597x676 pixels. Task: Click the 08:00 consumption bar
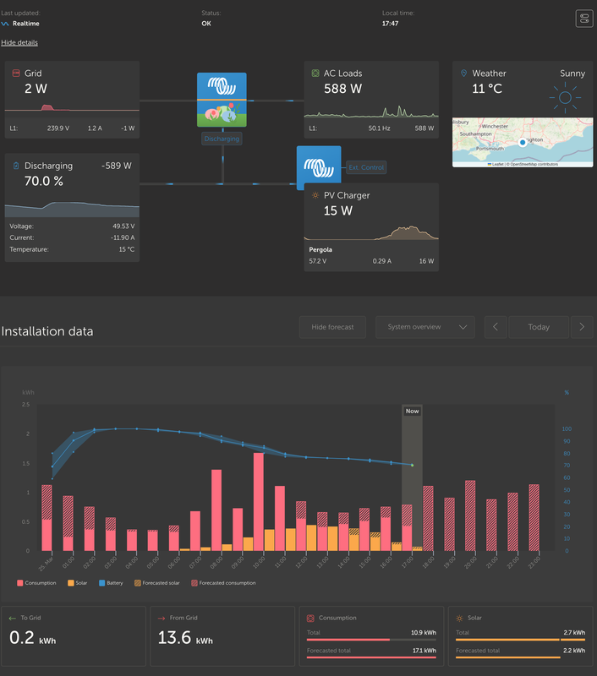(216, 510)
